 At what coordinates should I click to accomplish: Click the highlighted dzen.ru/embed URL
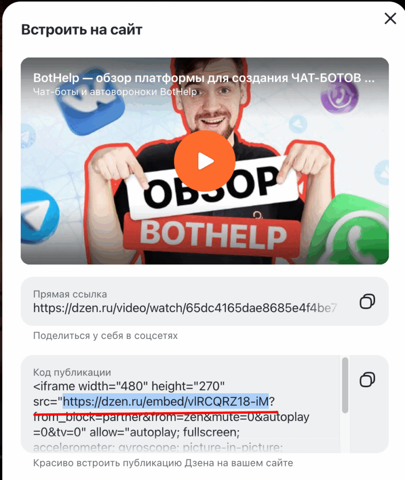pos(165,401)
